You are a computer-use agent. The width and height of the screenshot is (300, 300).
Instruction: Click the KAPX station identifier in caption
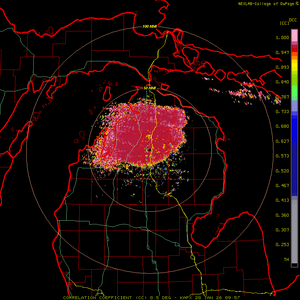point(186,298)
